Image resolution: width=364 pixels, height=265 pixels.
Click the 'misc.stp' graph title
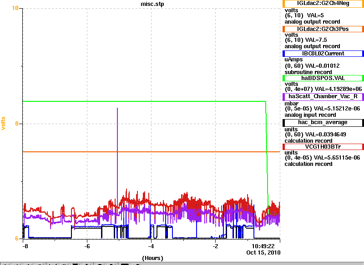click(x=152, y=4)
